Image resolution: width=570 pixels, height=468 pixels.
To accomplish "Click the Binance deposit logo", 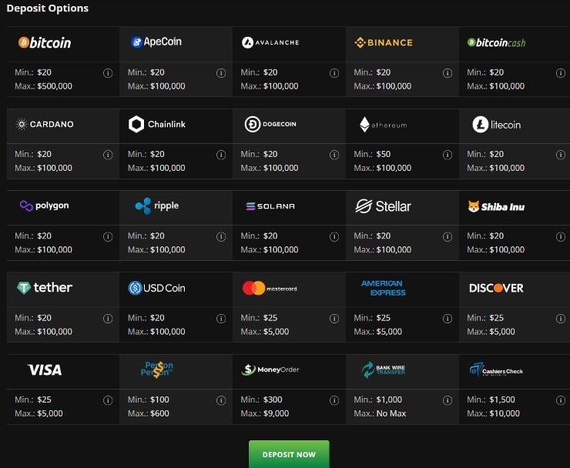I will (x=383, y=42).
